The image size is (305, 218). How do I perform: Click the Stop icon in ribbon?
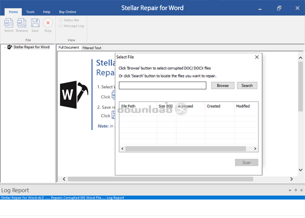(x=48, y=23)
